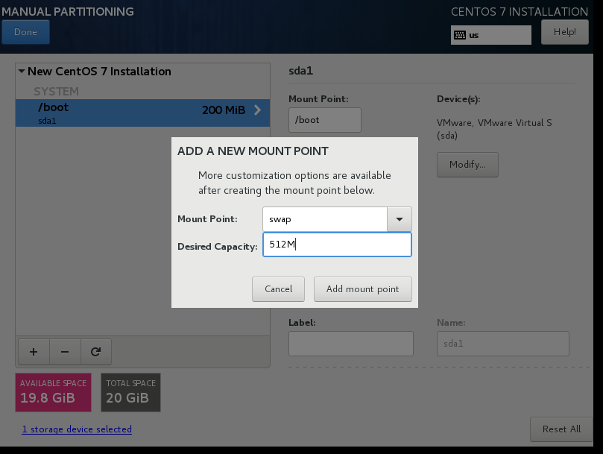Click the AVAILABLE SPACE 19.8 GiB box
This screenshot has height=454, width=603.
pyautogui.click(x=54, y=392)
